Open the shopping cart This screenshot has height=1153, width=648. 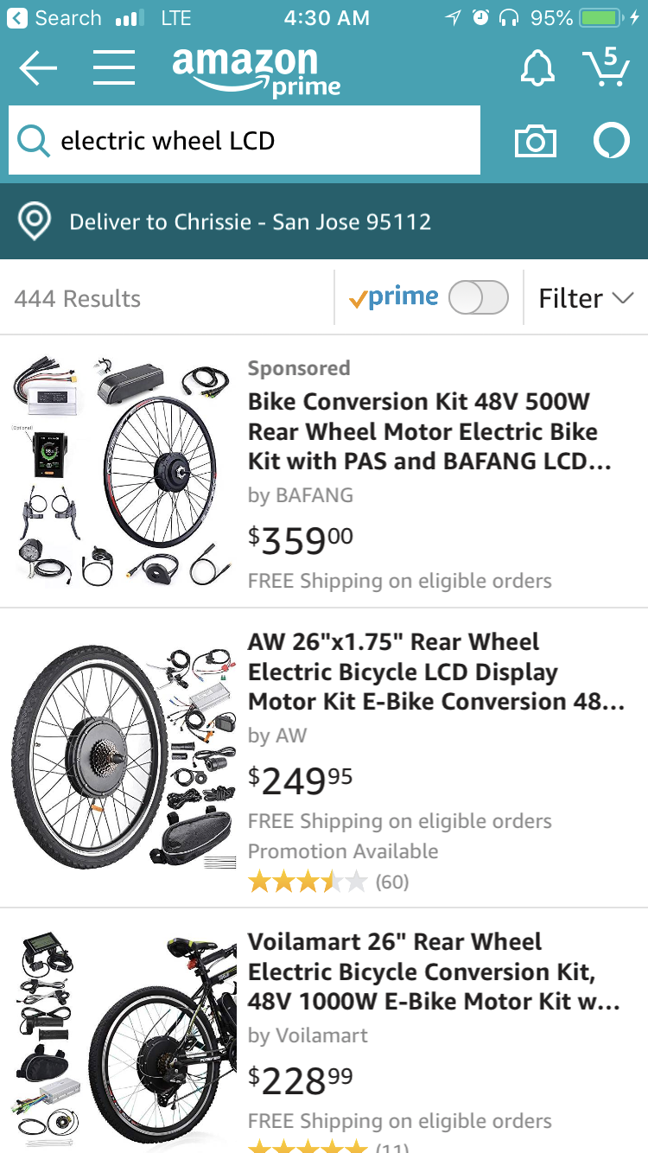pyautogui.click(x=606, y=67)
